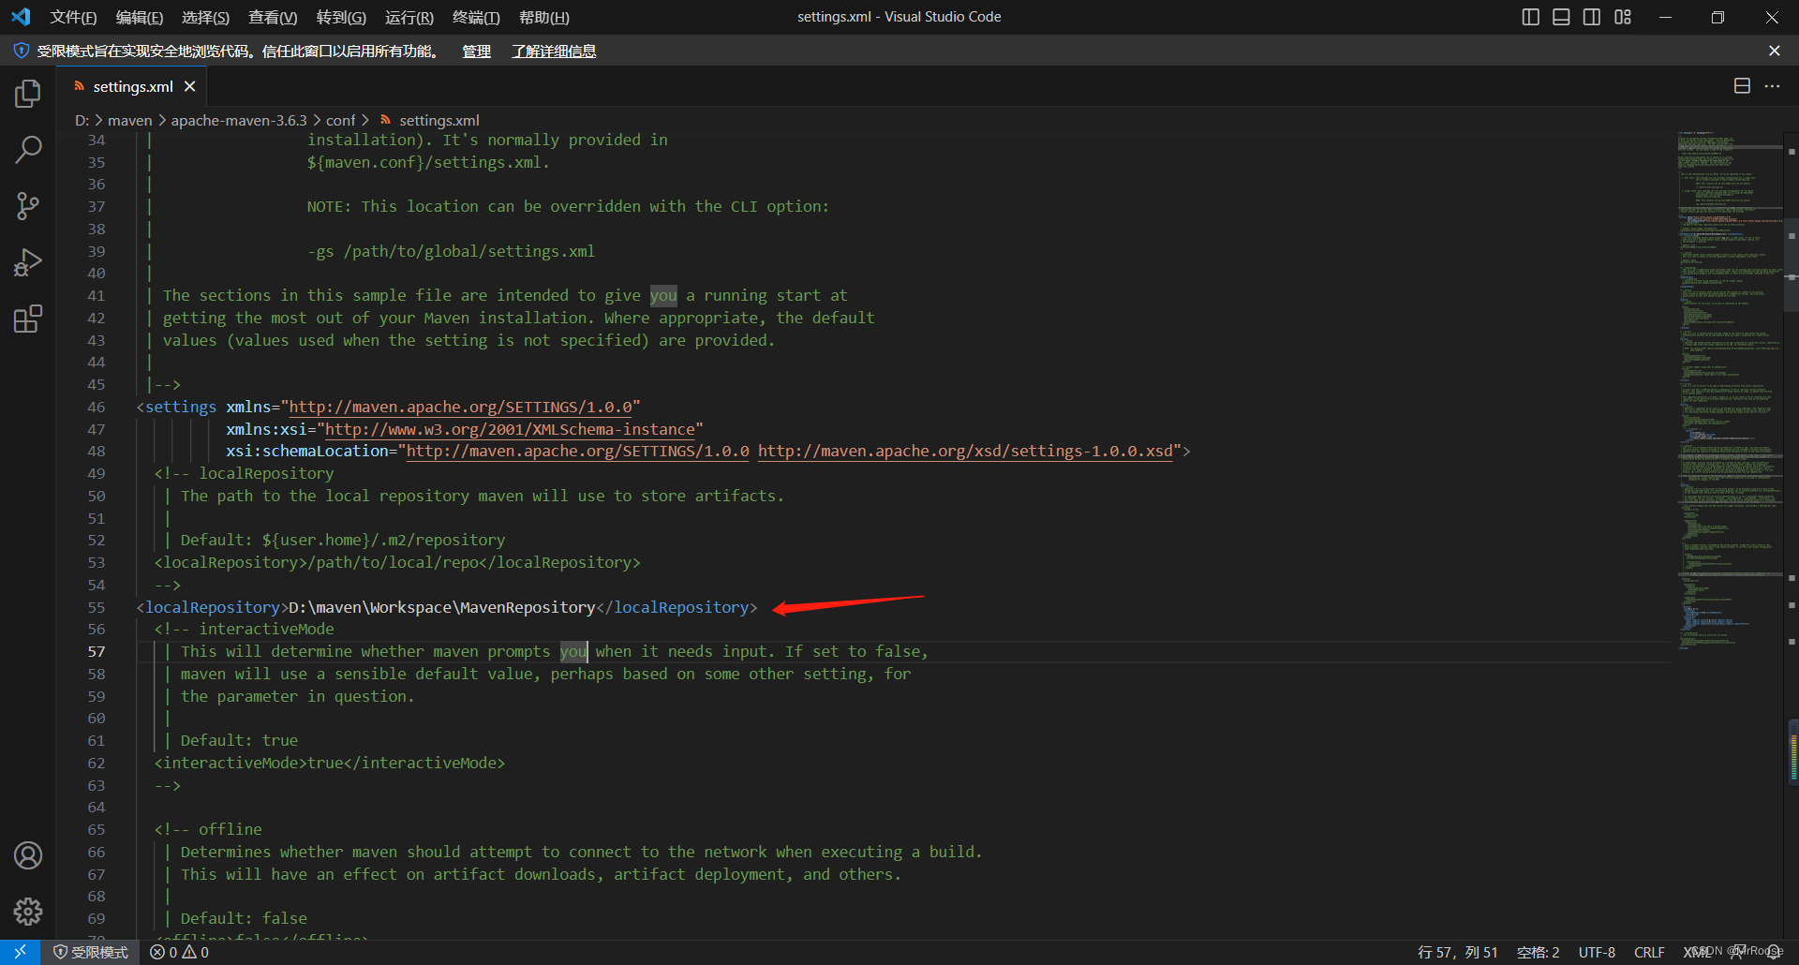The height and width of the screenshot is (965, 1799).
Task: Open xmlns SETTINGS/1.0.0 URL on line 46
Action: (x=460, y=407)
